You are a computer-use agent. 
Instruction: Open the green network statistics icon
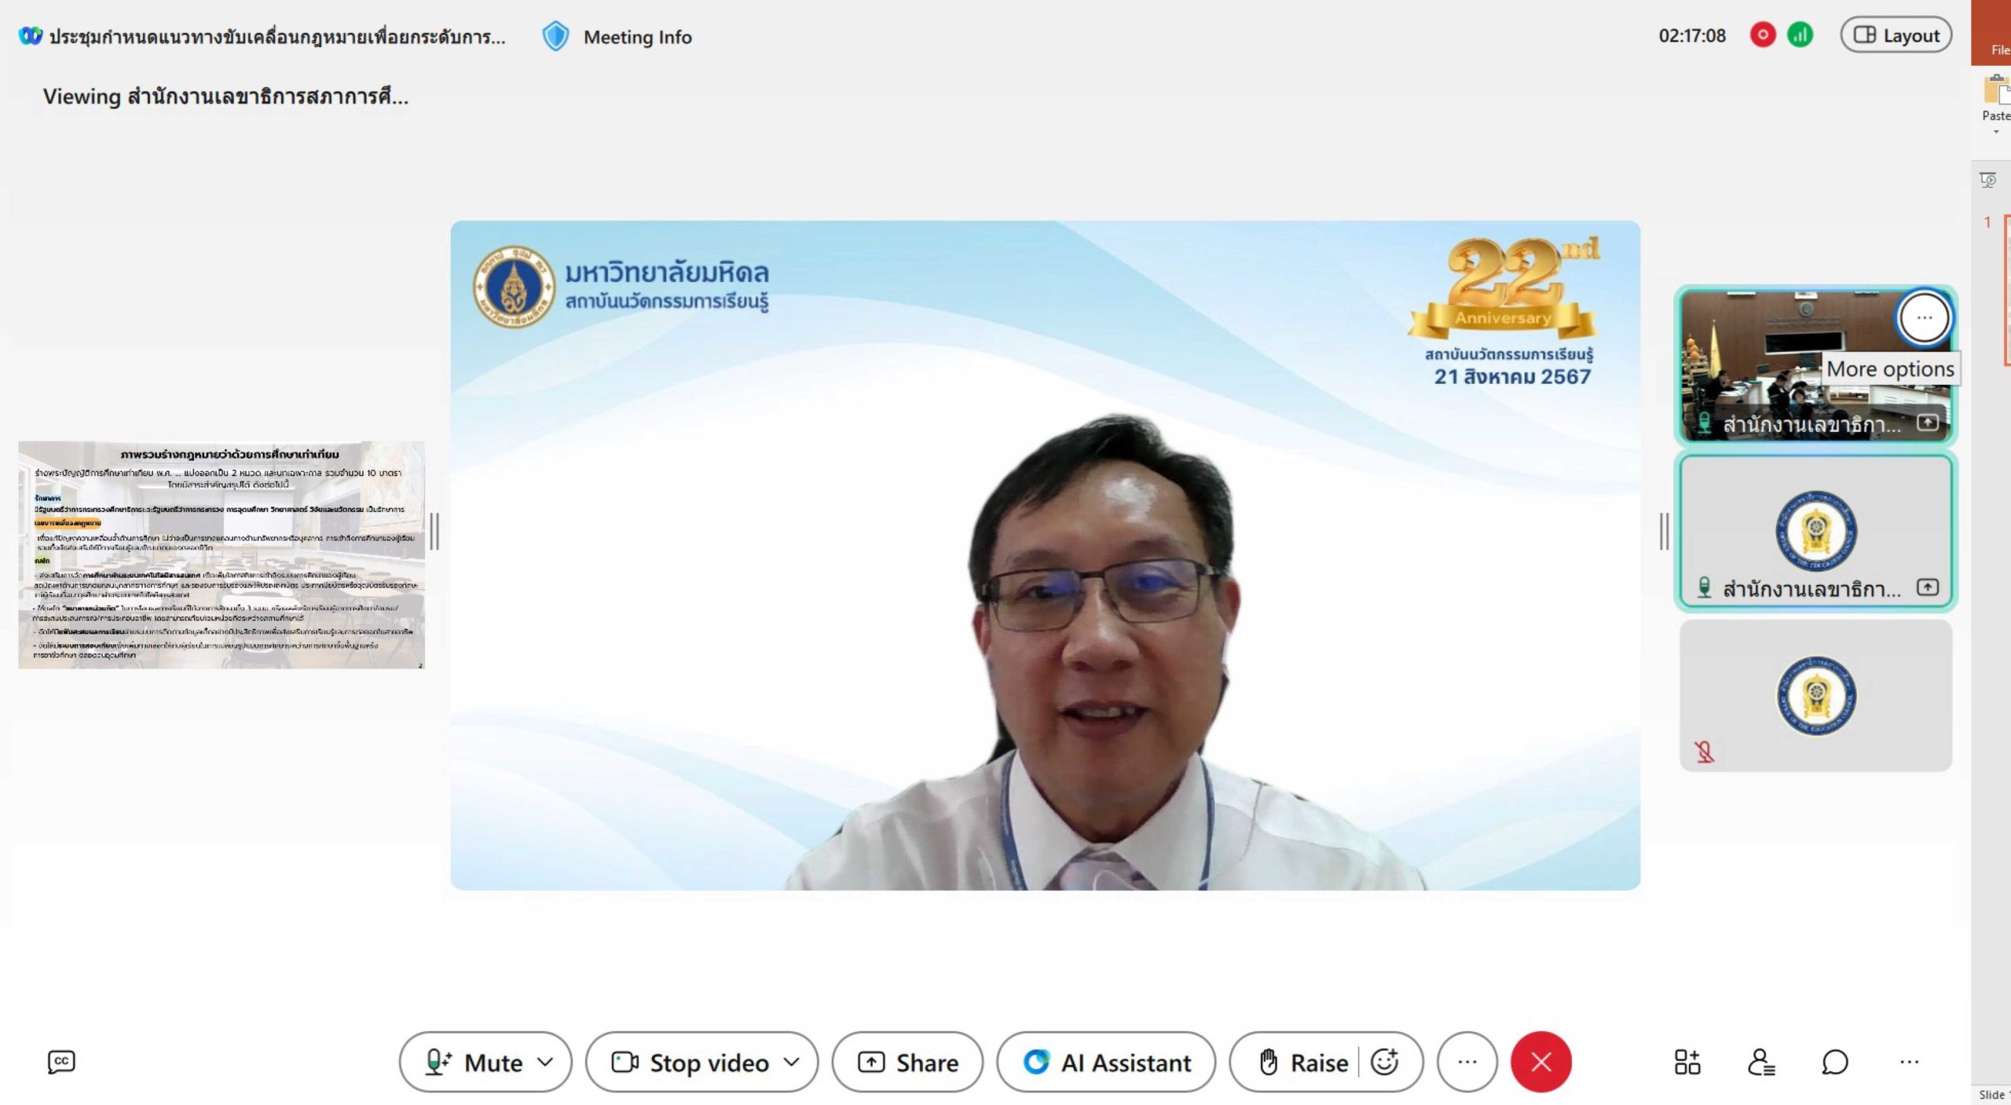(x=1800, y=35)
